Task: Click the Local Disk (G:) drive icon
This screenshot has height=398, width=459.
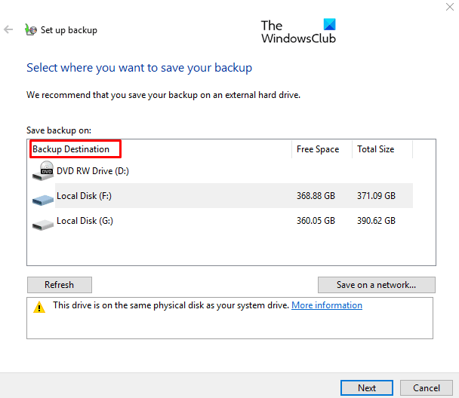Action: [x=44, y=222]
